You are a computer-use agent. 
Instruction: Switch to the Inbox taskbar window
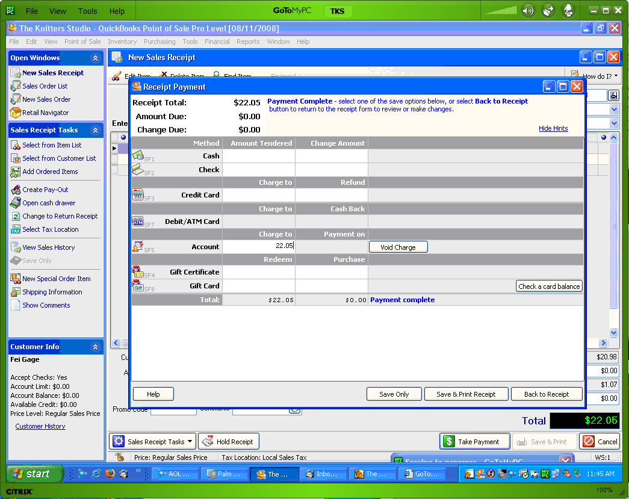pyautogui.click(x=323, y=474)
